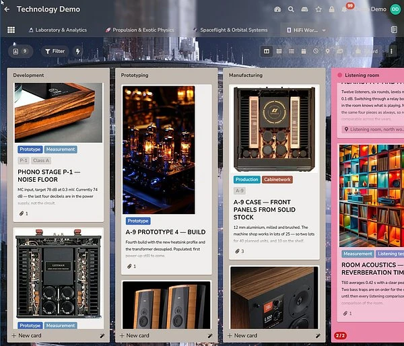Switch to the clock timeline view
Viewport: 404px width, 346px height.
pyautogui.click(x=316, y=51)
